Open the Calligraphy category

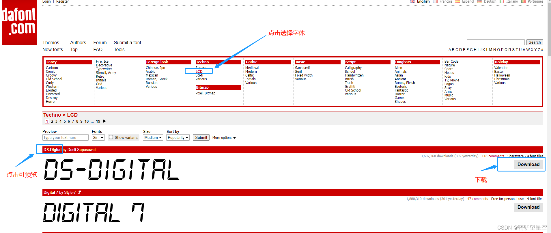(353, 68)
